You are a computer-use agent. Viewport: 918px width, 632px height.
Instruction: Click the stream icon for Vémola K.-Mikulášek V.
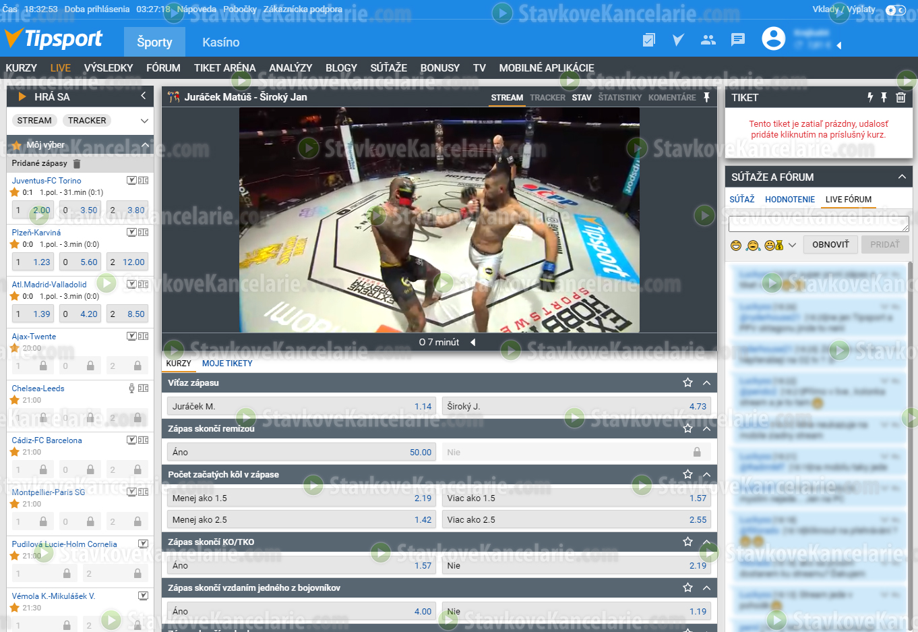click(143, 596)
